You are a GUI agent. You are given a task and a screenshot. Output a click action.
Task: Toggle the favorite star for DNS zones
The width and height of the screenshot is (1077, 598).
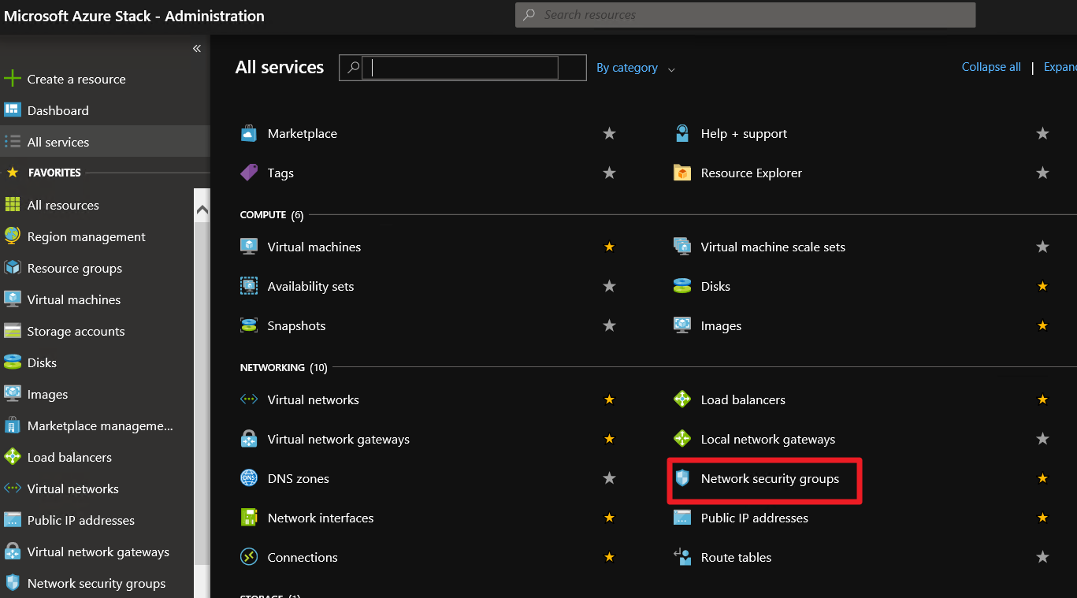[609, 478]
